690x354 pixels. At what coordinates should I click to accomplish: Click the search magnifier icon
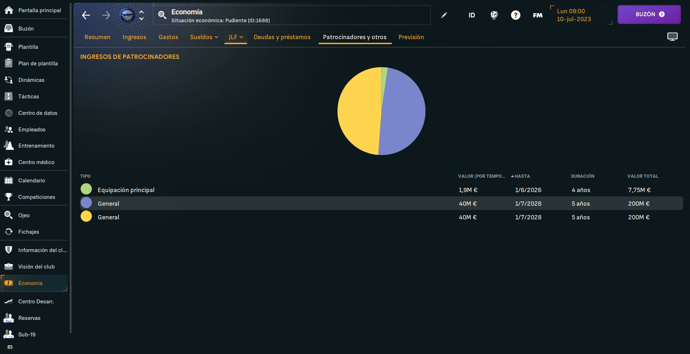[162, 15]
